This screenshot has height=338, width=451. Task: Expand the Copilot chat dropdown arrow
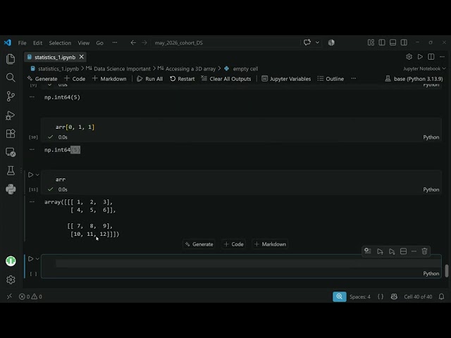tap(317, 42)
